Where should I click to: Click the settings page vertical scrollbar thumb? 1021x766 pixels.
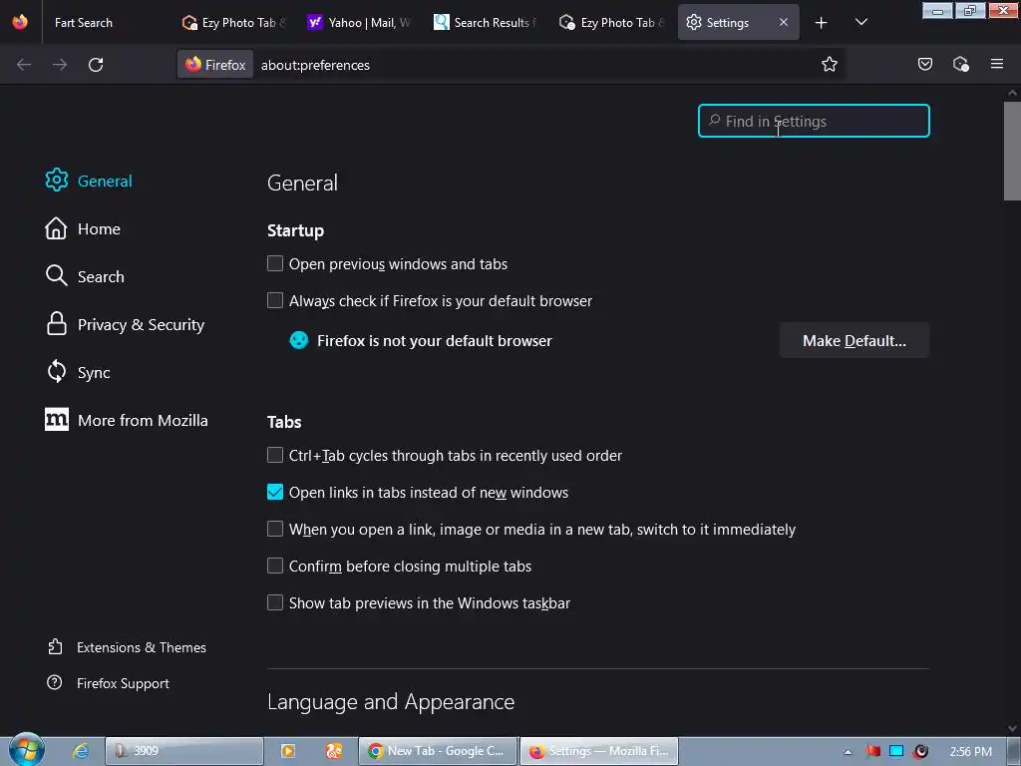click(x=1012, y=152)
